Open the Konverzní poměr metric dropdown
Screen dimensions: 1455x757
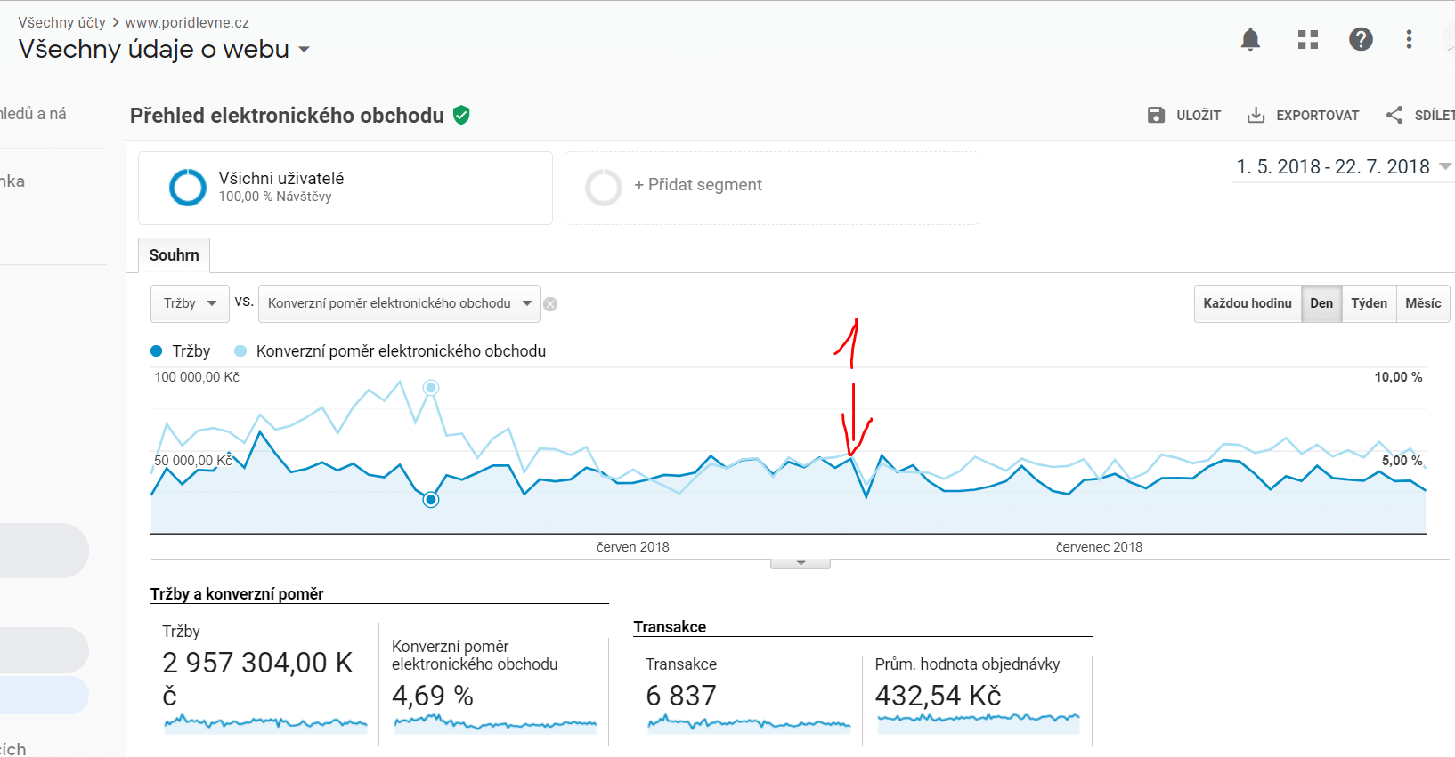tap(399, 303)
